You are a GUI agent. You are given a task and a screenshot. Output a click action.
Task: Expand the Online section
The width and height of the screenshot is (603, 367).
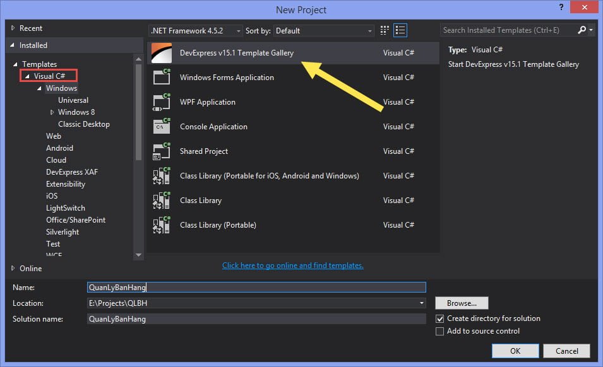click(x=13, y=269)
